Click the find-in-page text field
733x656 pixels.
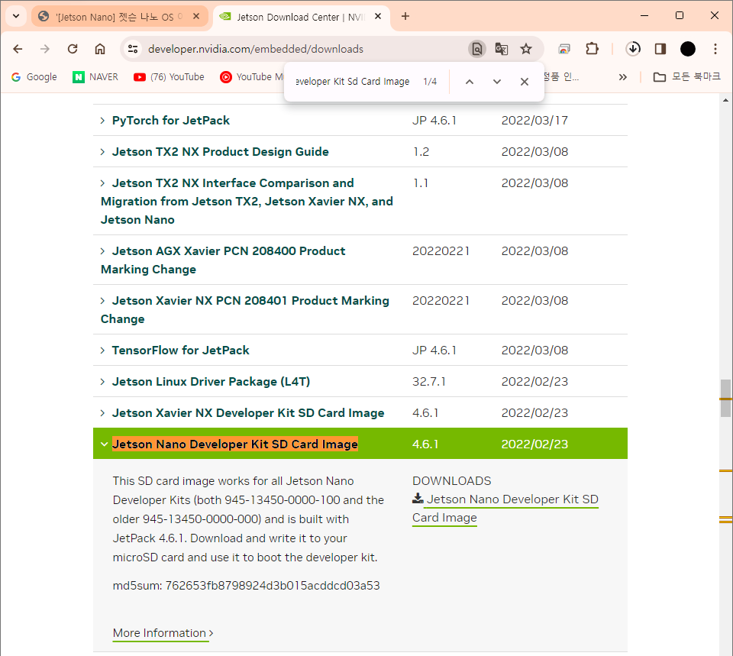353,82
